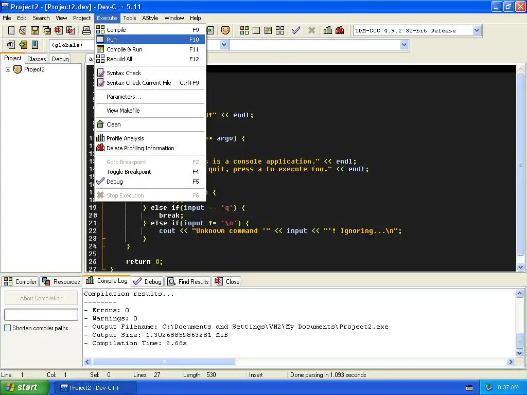This screenshot has width=527, height=395.
Task: Choose Compile & Run menu entry
Action: pyautogui.click(x=150, y=49)
